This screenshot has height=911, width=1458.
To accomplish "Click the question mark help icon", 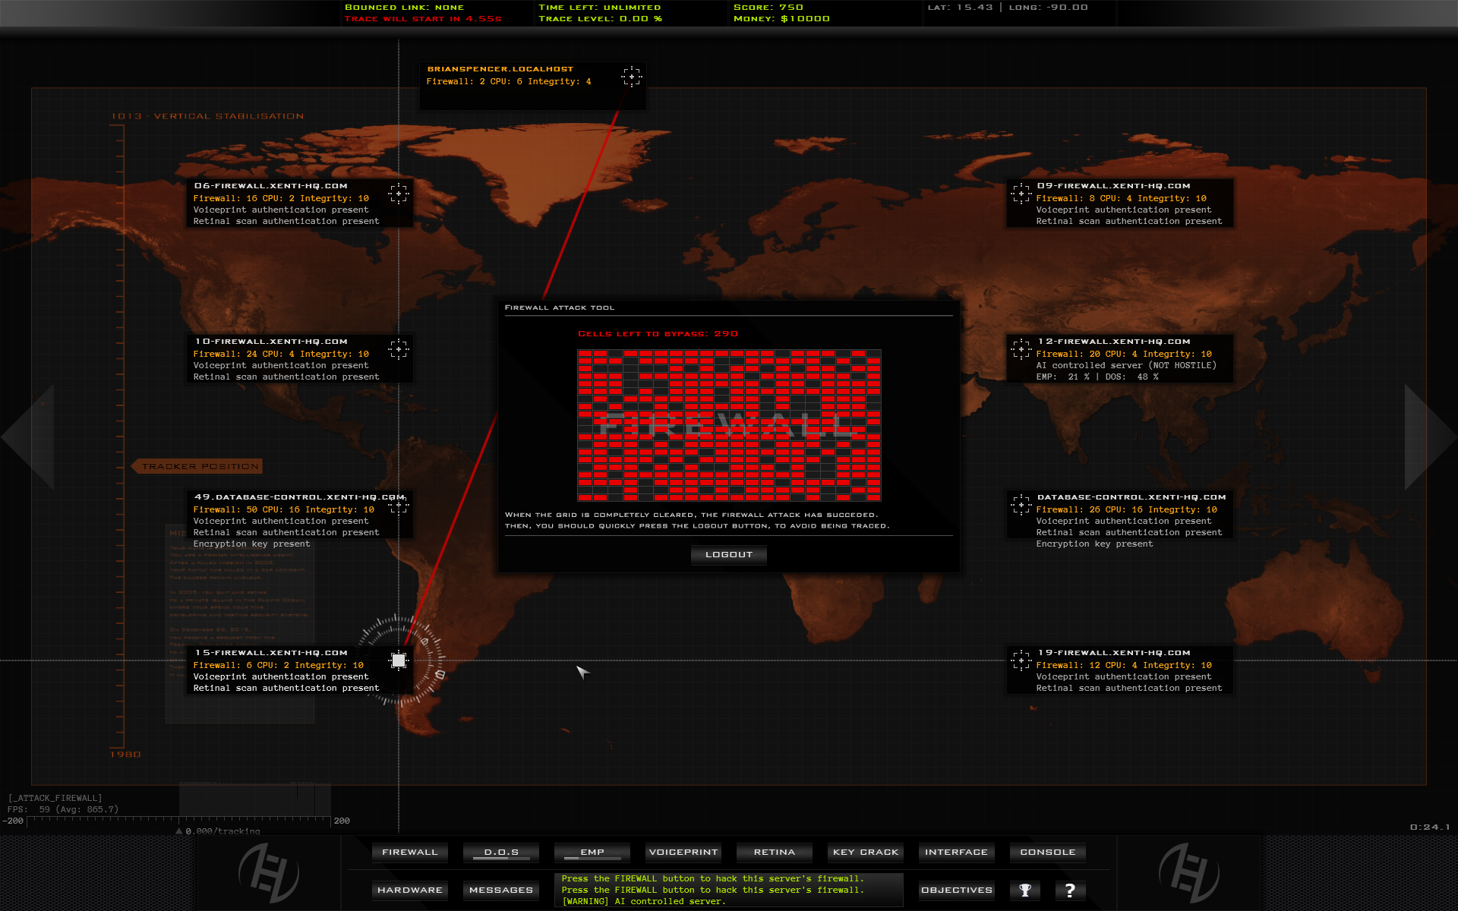I will click(x=1071, y=890).
